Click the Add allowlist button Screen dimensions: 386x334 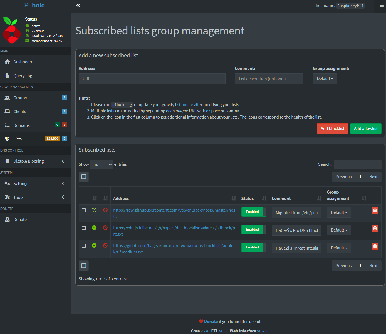pos(365,129)
